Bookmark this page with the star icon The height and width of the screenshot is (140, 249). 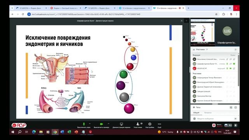(x=216, y=14)
